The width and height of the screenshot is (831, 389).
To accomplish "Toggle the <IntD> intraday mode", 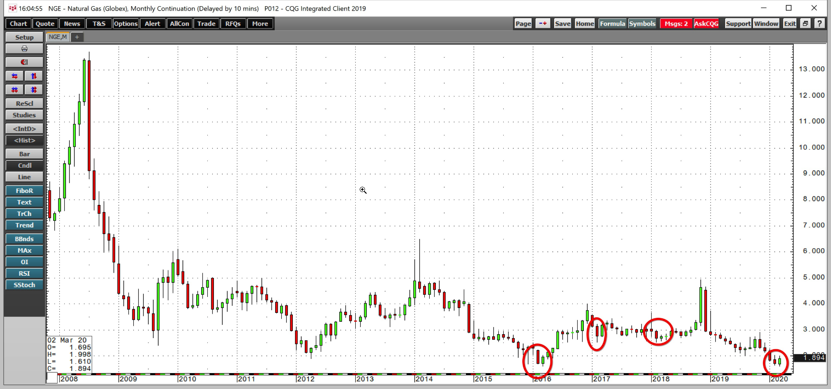I will [24, 129].
